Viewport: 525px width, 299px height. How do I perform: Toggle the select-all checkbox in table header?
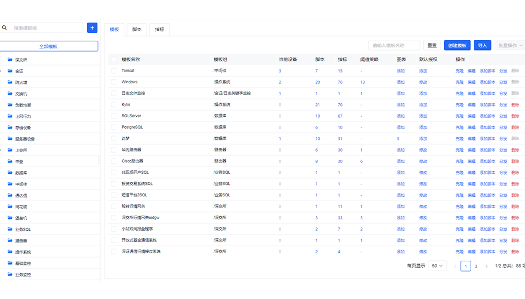[114, 59]
